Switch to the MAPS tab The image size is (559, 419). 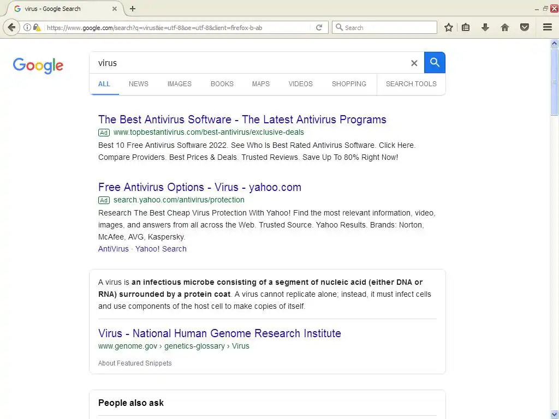[x=260, y=84]
